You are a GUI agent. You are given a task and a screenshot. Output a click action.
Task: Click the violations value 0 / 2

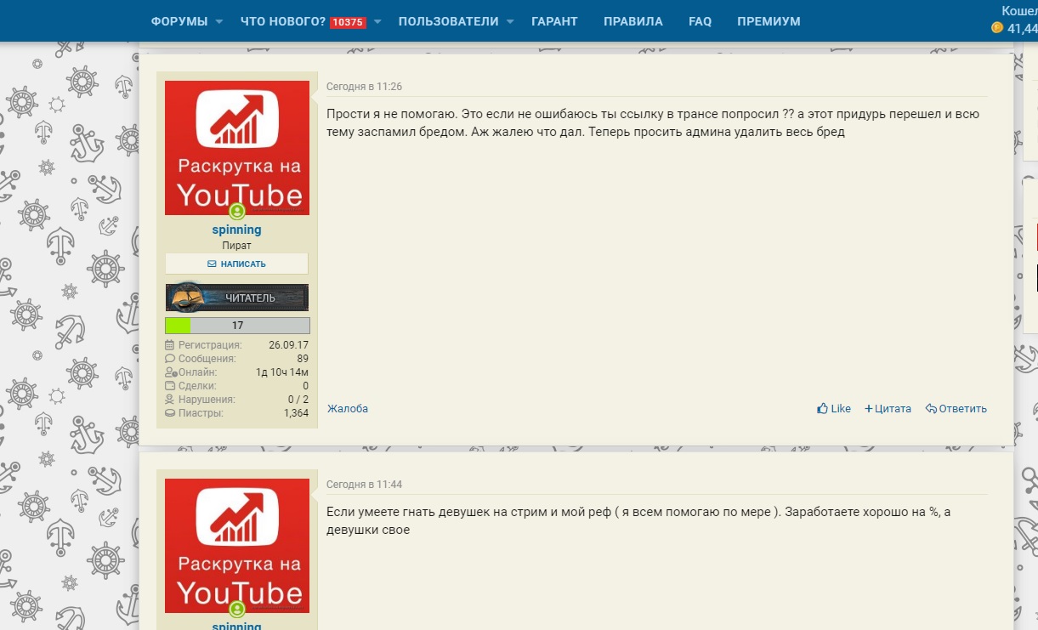(298, 400)
